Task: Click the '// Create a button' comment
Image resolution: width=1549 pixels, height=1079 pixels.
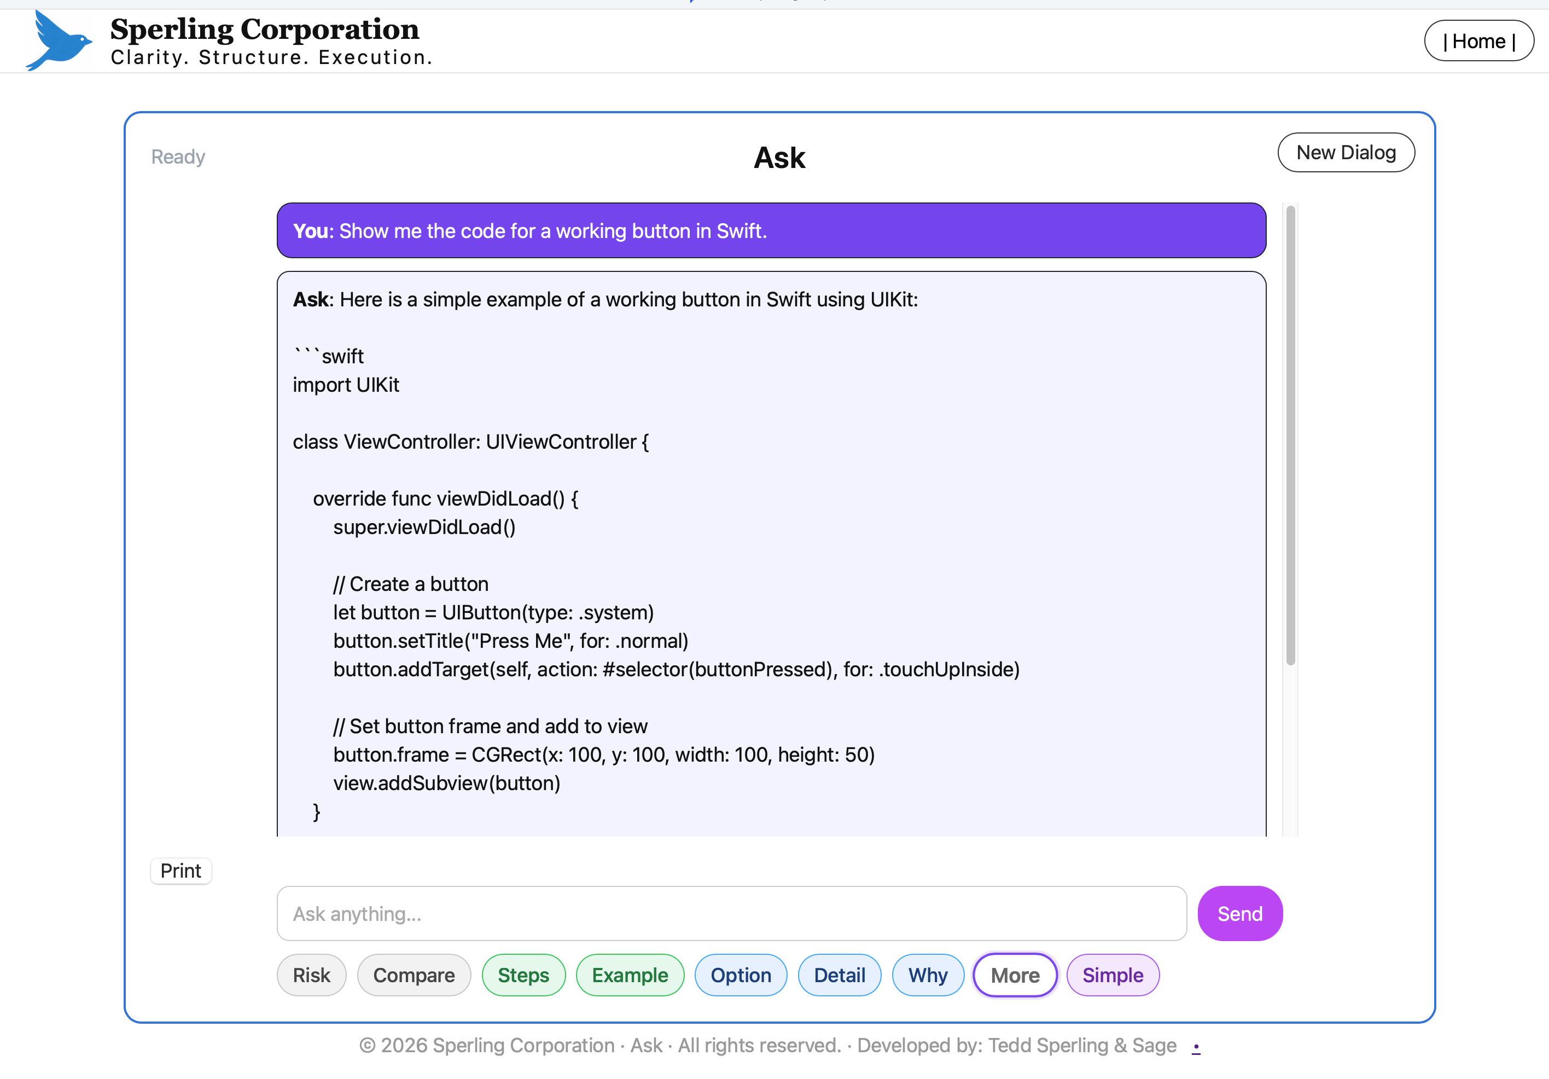Action: pos(411,584)
